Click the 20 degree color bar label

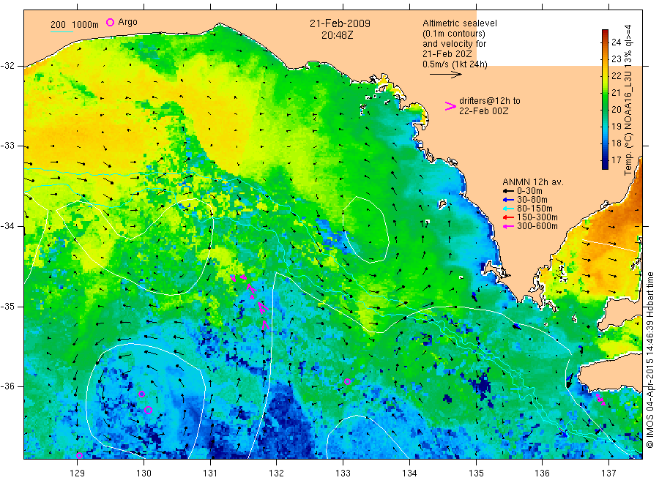(x=616, y=110)
